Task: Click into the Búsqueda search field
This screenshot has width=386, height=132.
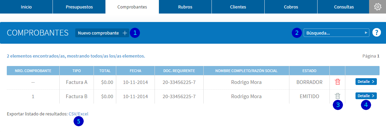Action: [333, 33]
